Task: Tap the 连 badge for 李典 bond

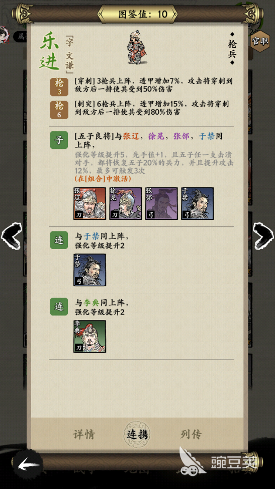Action: (x=59, y=306)
